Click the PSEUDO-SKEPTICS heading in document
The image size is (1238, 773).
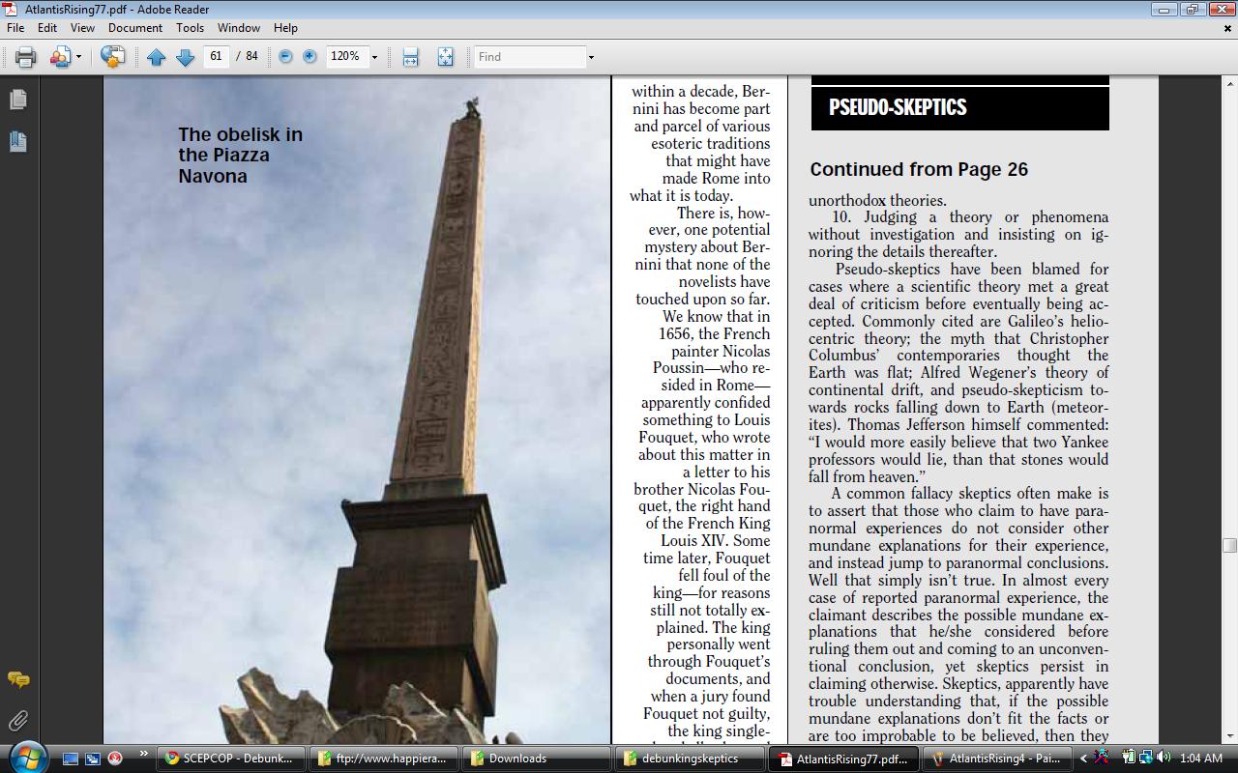(x=898, y=107)
